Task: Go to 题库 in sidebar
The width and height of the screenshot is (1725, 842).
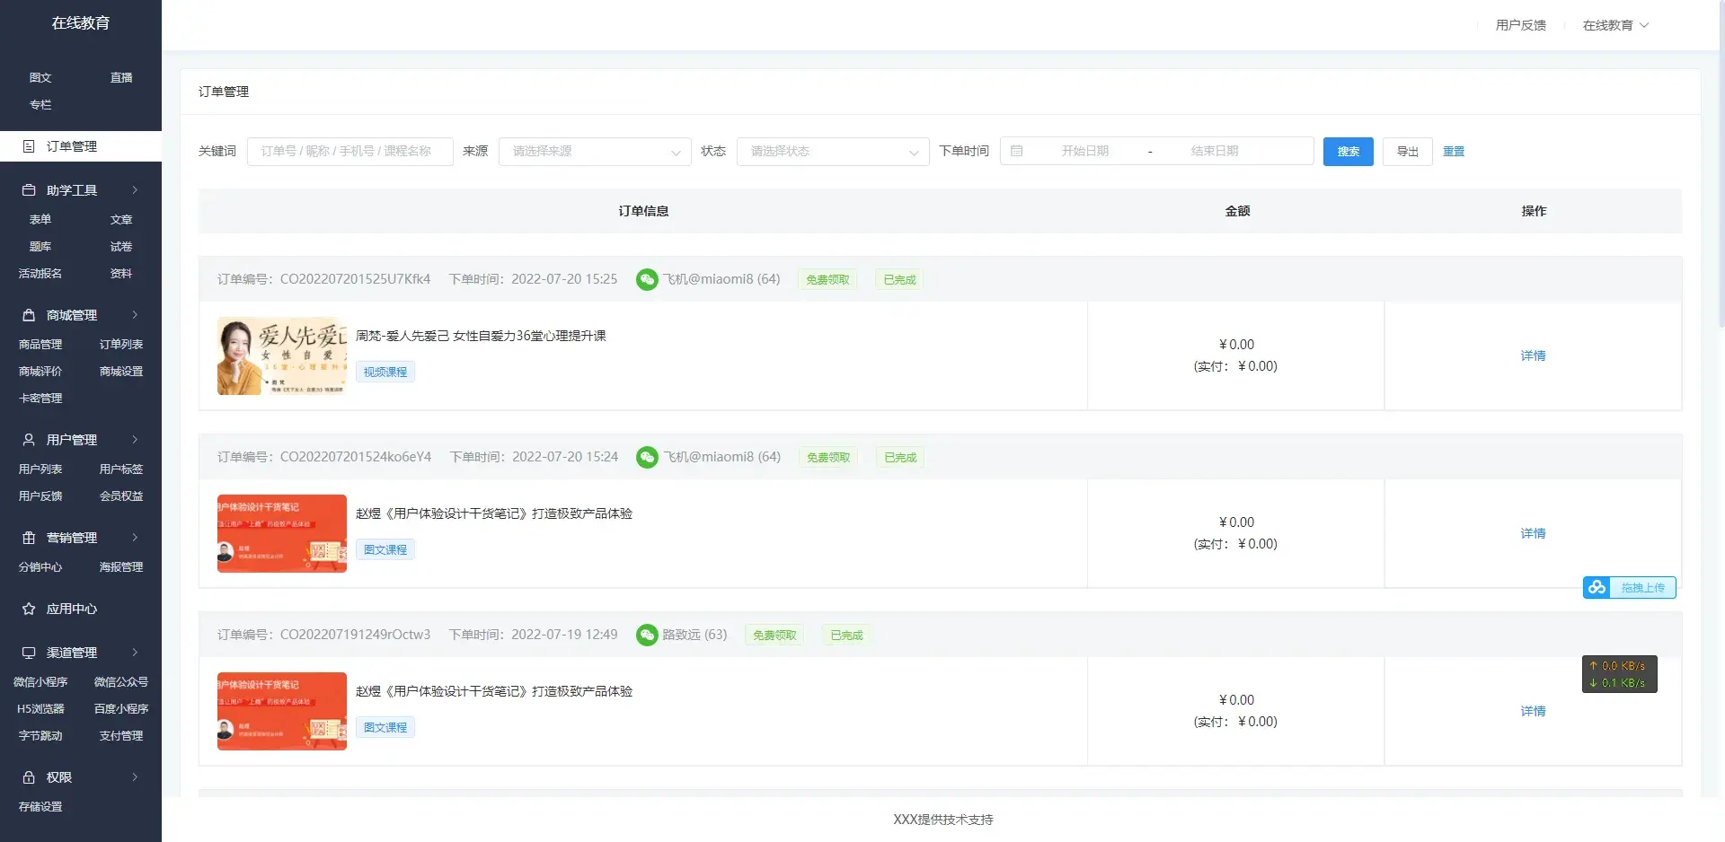Action: click(x=40, y=247)
